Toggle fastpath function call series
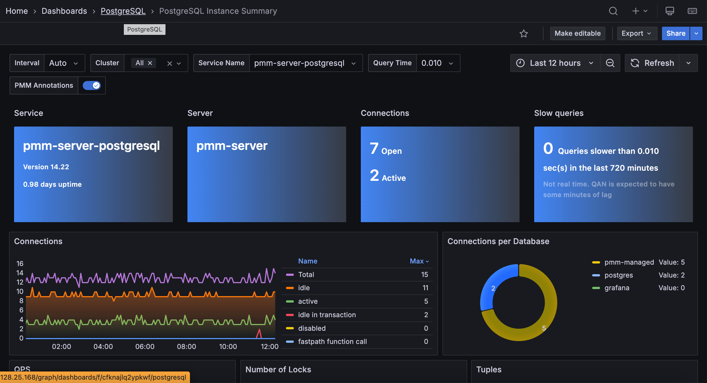Image resolution: width=707 pixels, height=383 pixels. [332, 342]
